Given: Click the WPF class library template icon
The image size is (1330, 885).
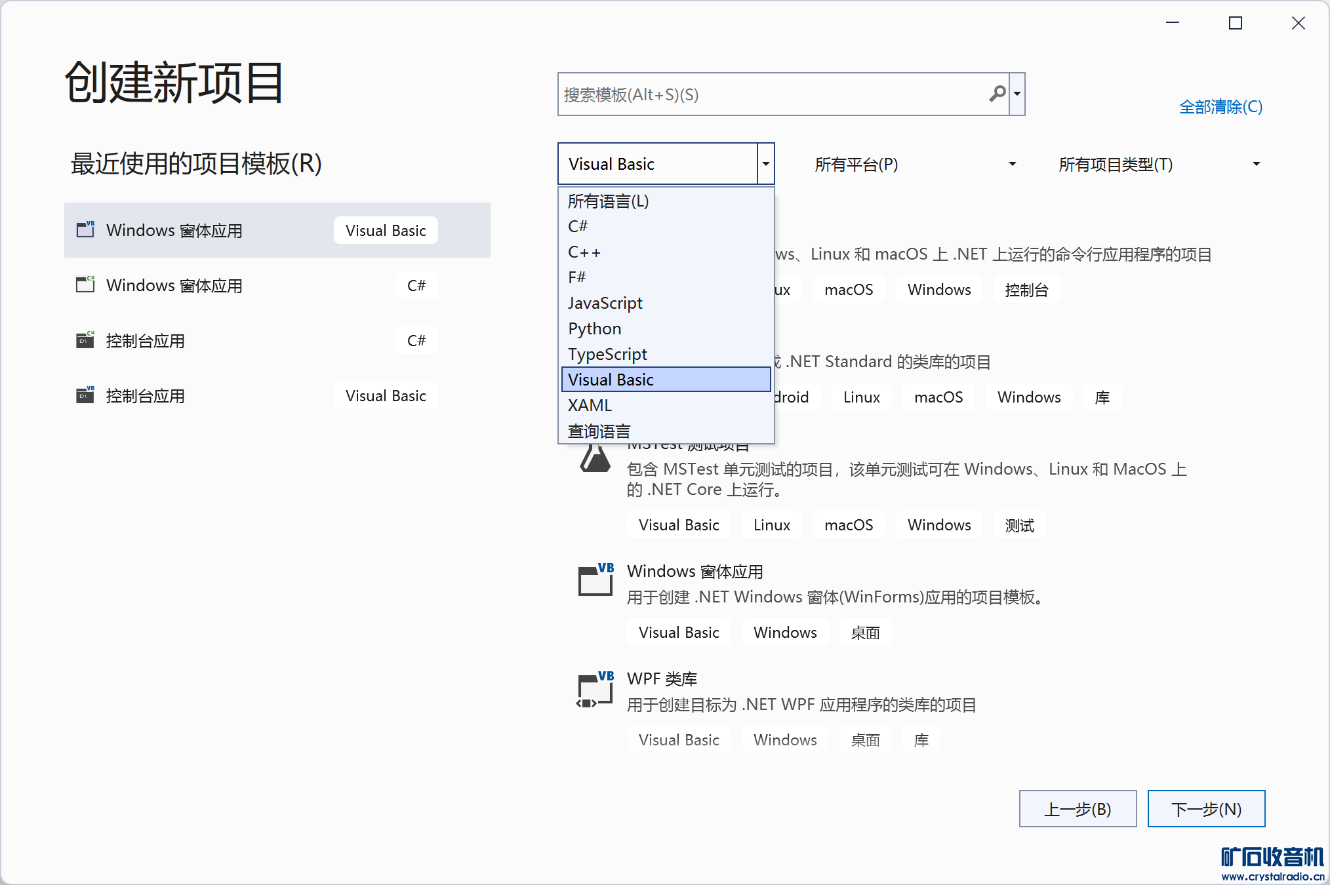Looking at the screenshot, I should [x=595, y=690].
